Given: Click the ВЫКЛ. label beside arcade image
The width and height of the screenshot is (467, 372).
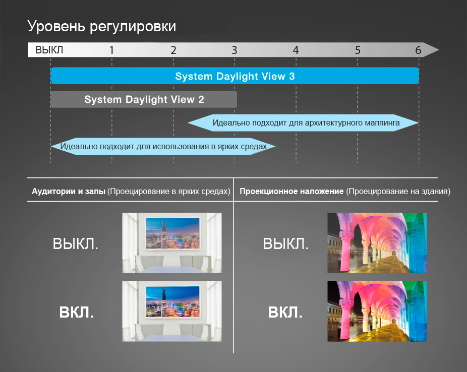Looking at the screenshot, I should tap(285, 244).
